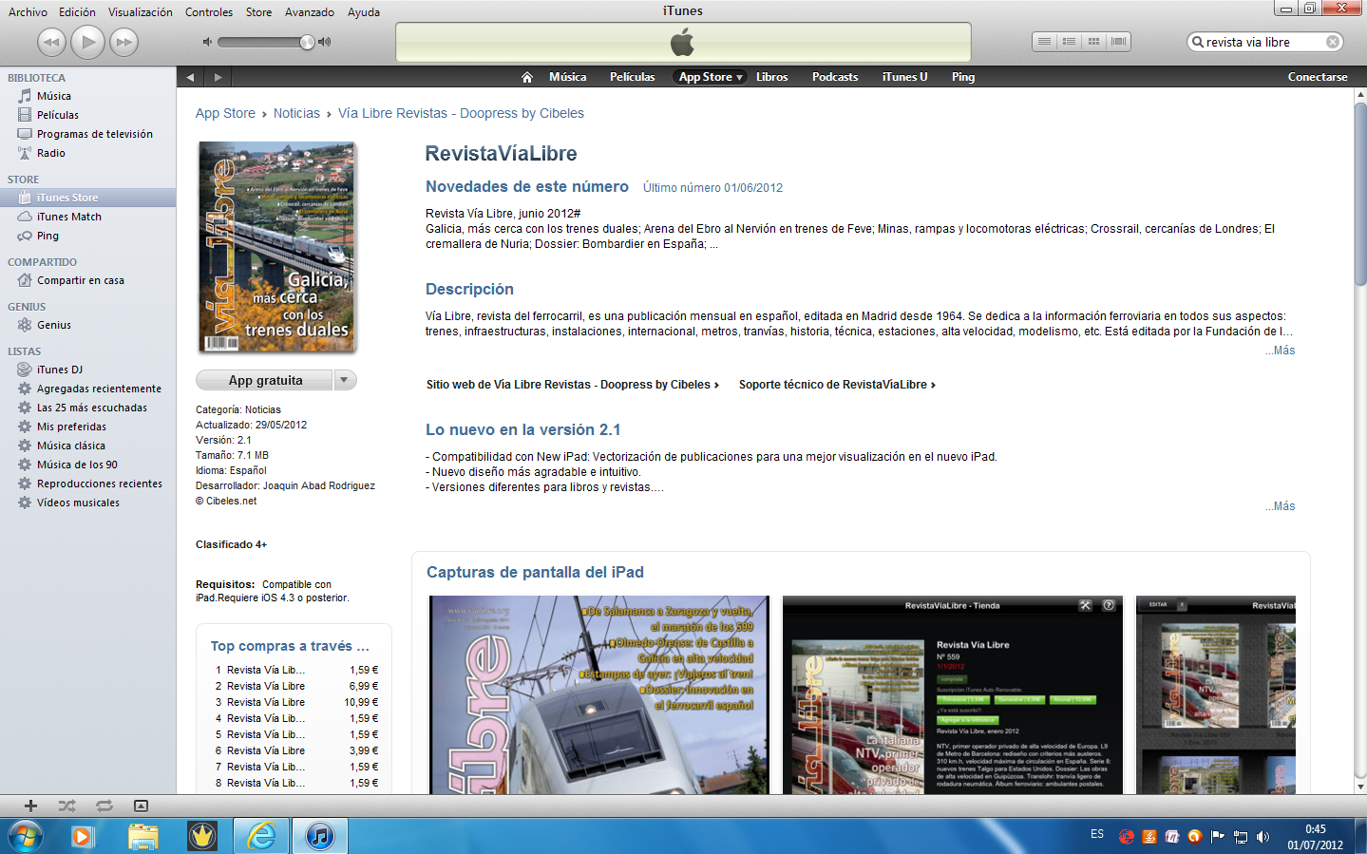Click the search field containing revista via libre

click(x=1265, y=42)
